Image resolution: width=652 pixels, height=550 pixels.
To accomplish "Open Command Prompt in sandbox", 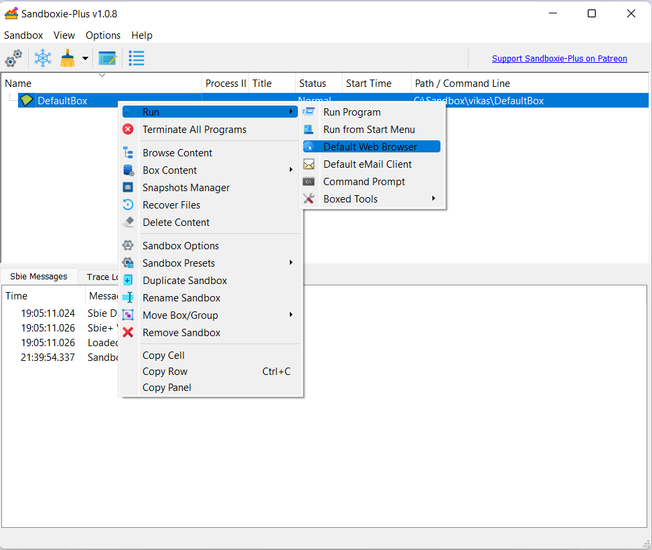I will [372, 182].
